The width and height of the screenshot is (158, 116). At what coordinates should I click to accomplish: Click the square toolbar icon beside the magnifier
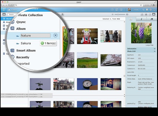click(63, 14)
